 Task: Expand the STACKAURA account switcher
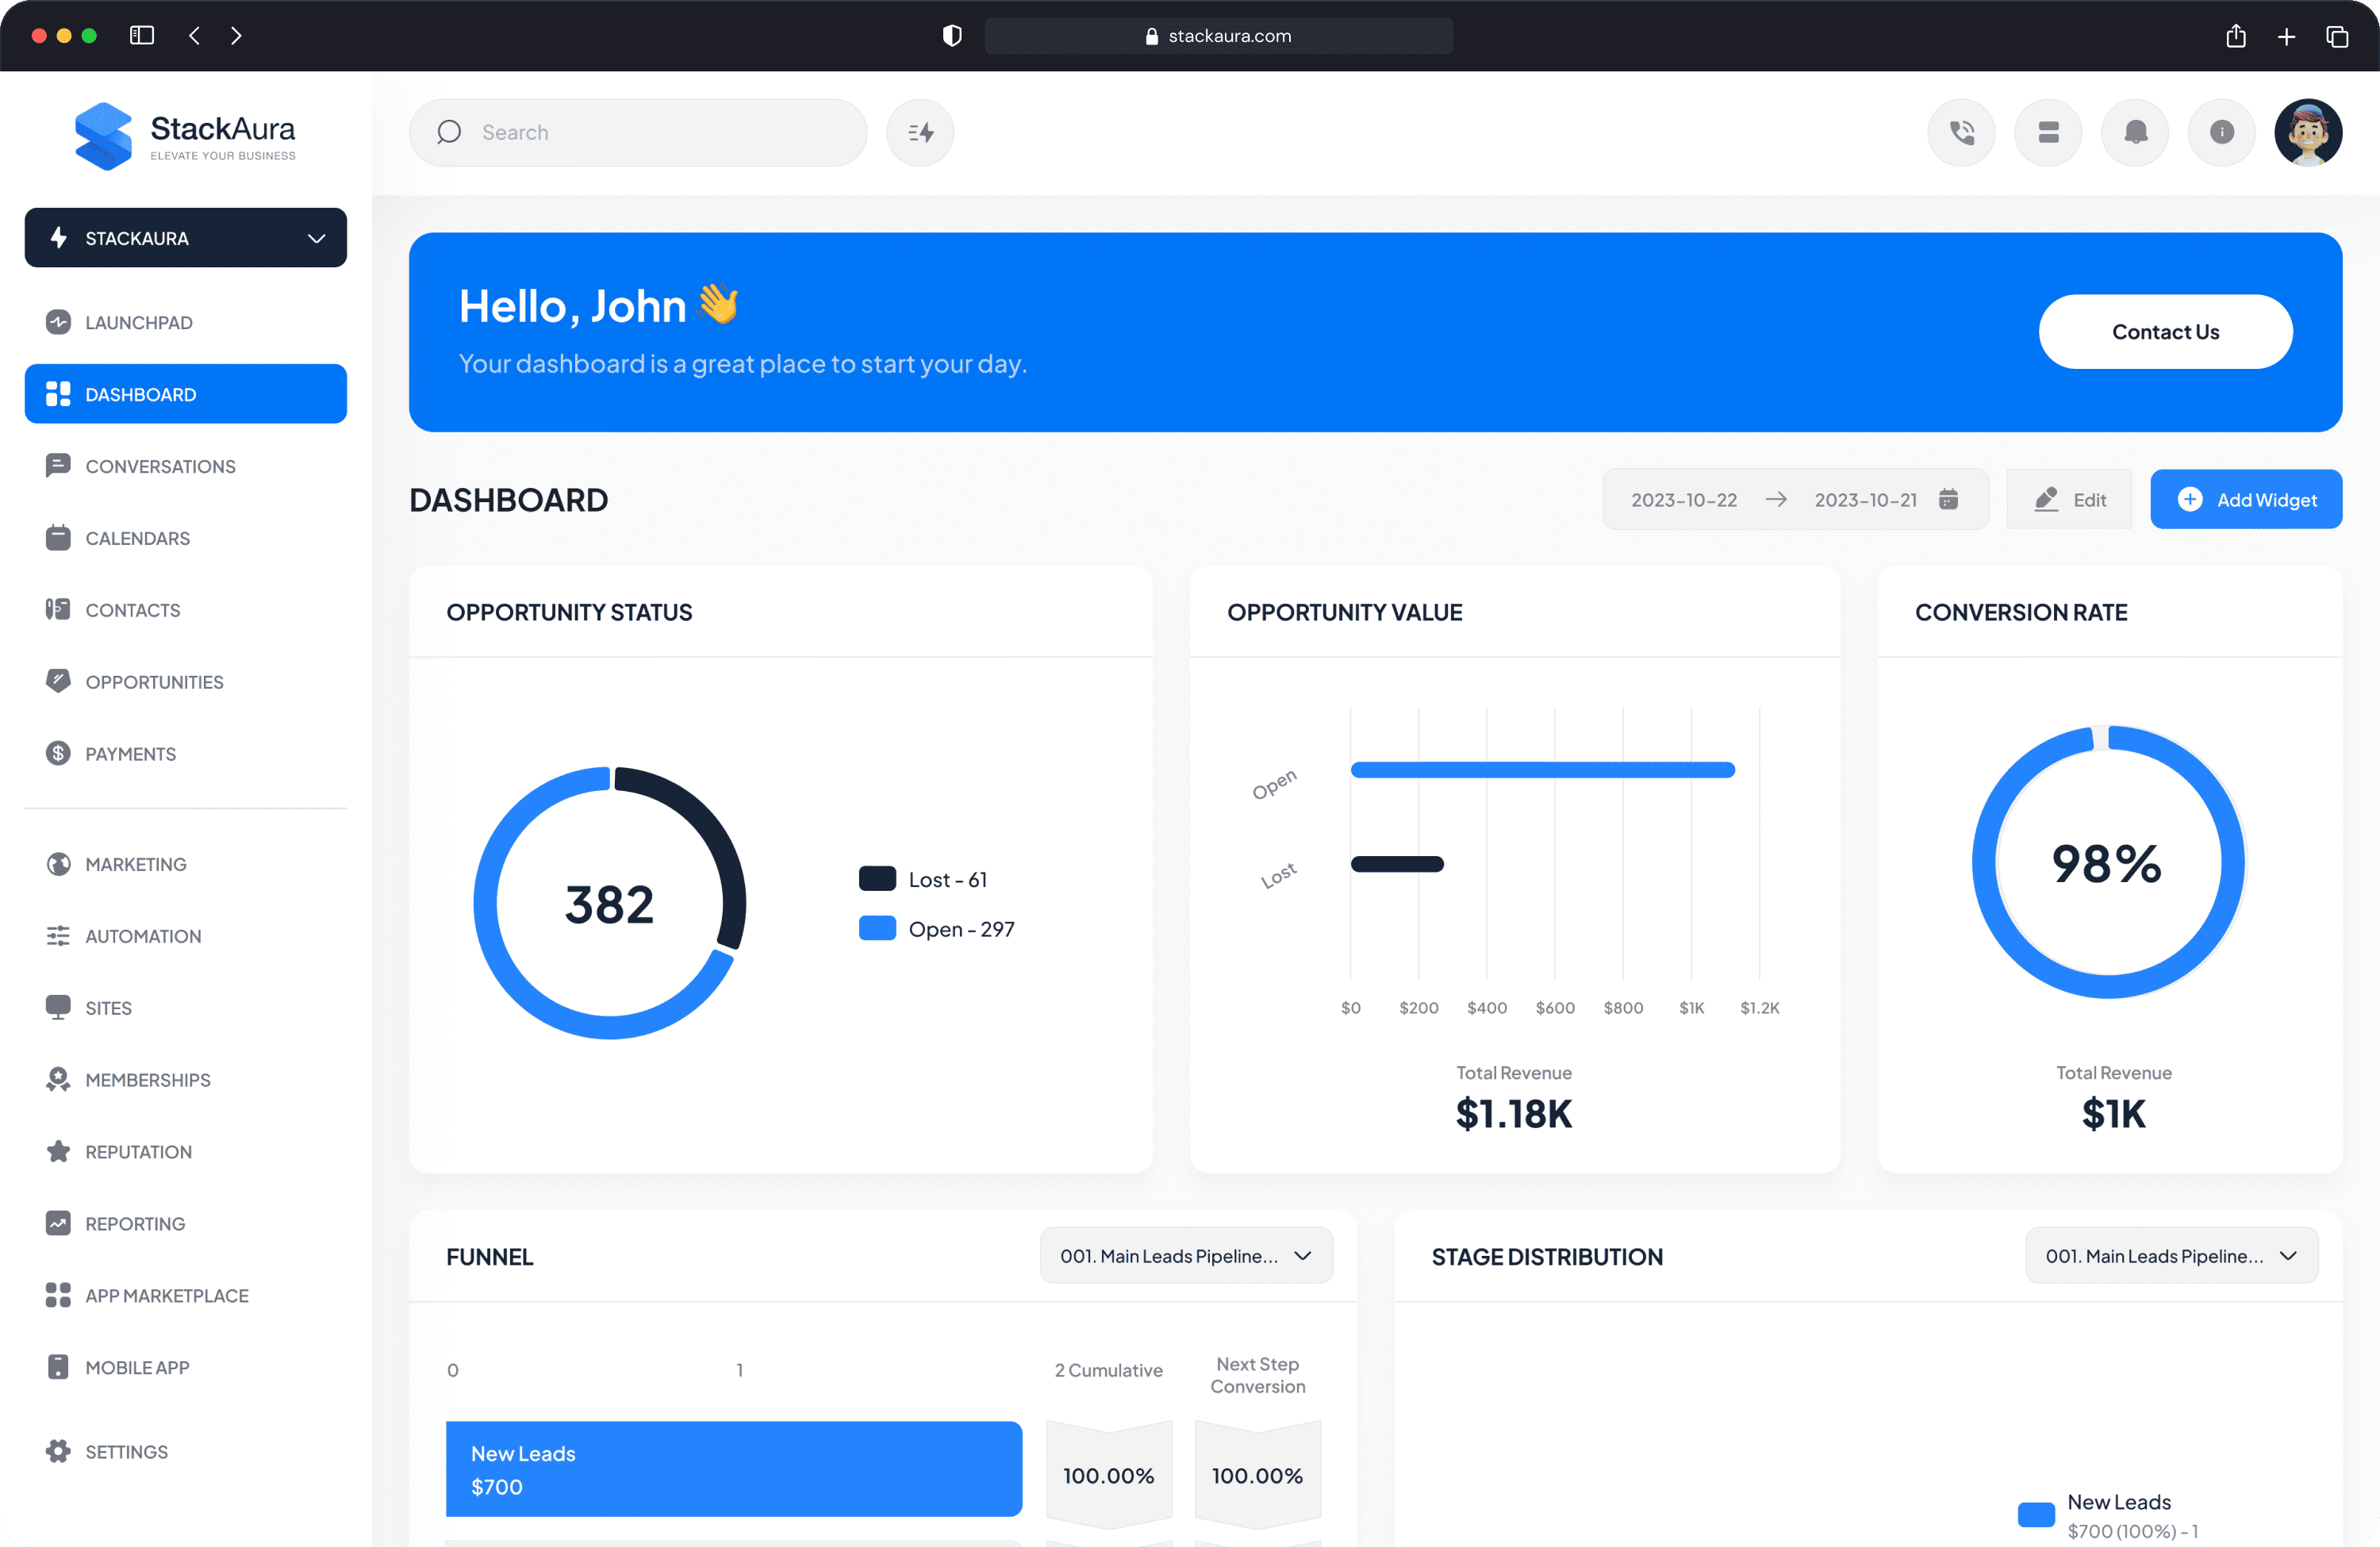(185, 238)
